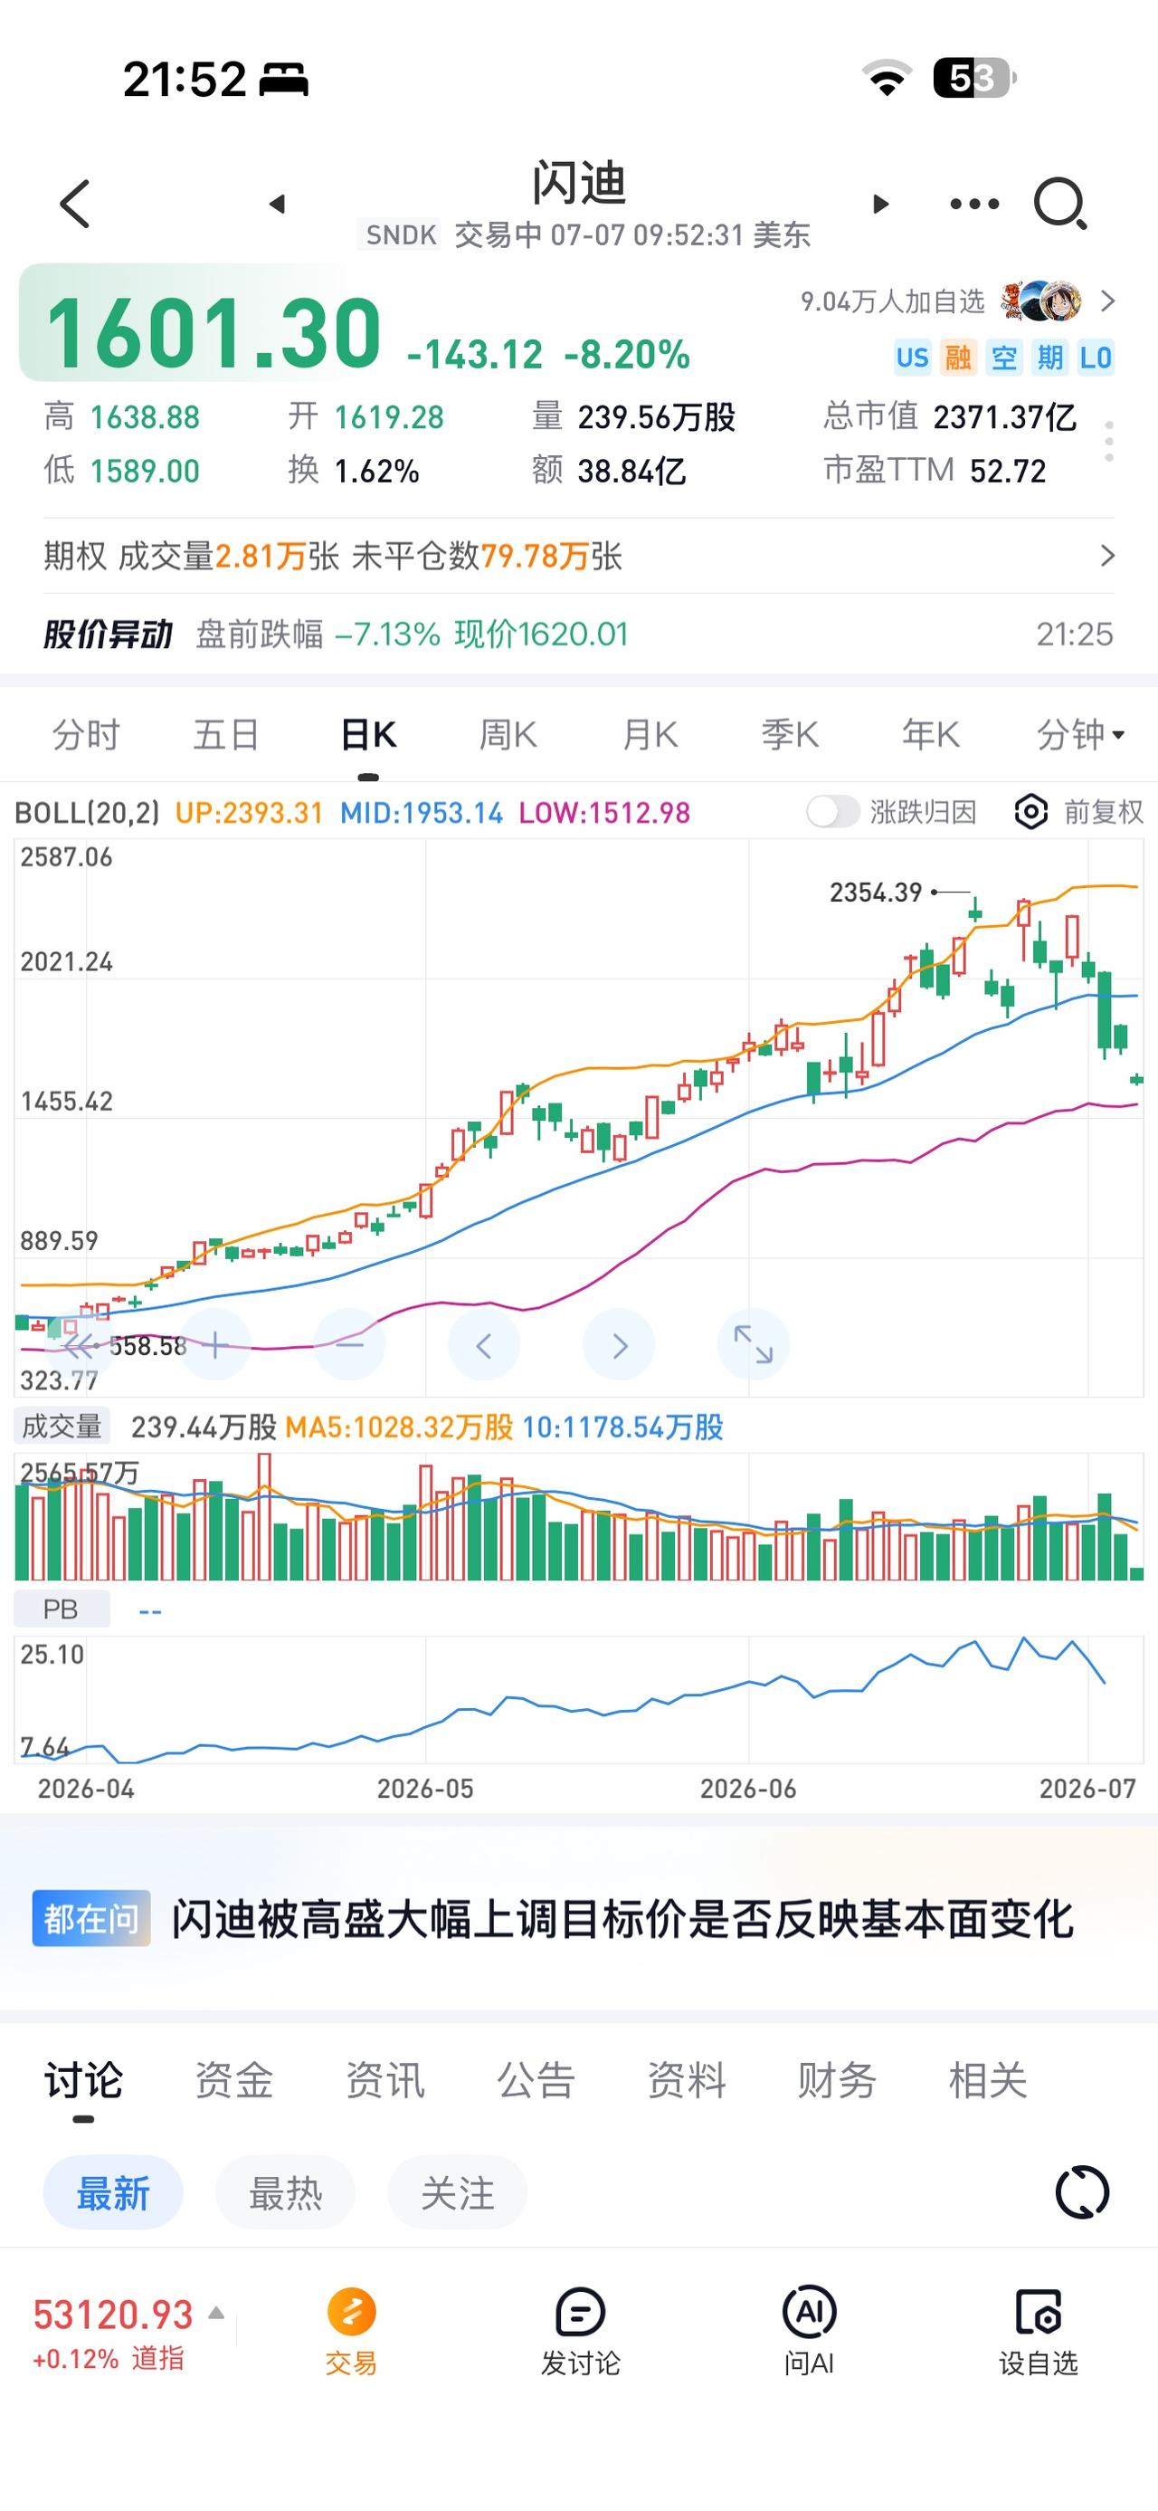1158x2511 pixels.
Task: Select the 季K chart tab
Action: coord(790,734)
